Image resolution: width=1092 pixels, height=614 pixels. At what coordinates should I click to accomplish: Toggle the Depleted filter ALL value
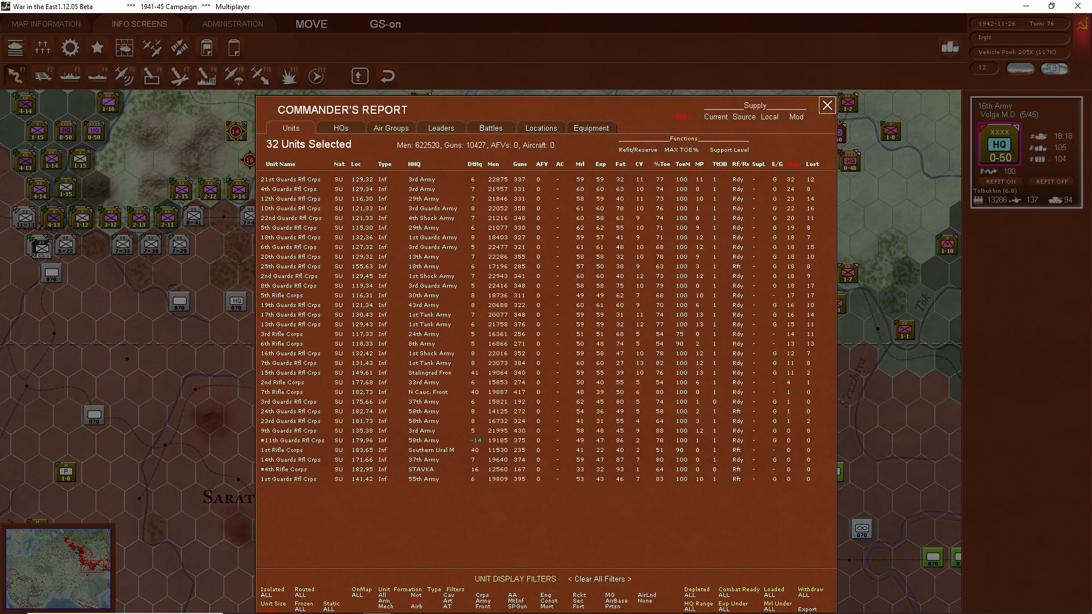[690, 595]
